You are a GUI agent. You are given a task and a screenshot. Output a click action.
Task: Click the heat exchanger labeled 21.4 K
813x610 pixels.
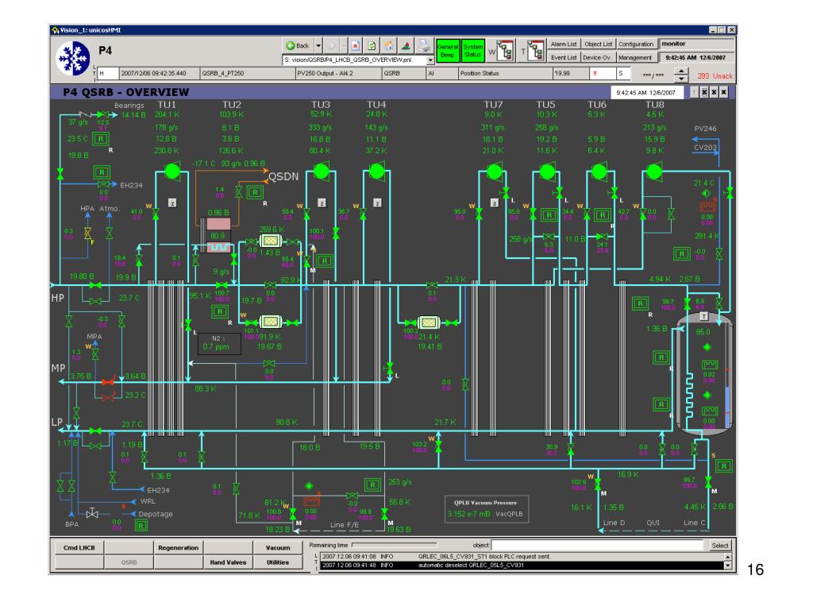(428, 322)
